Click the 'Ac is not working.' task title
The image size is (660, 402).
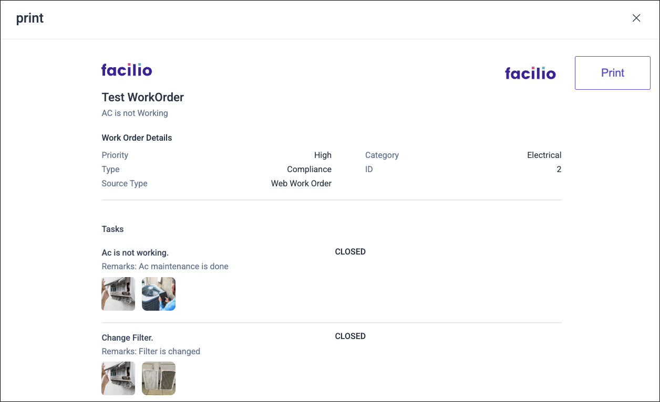135,253
